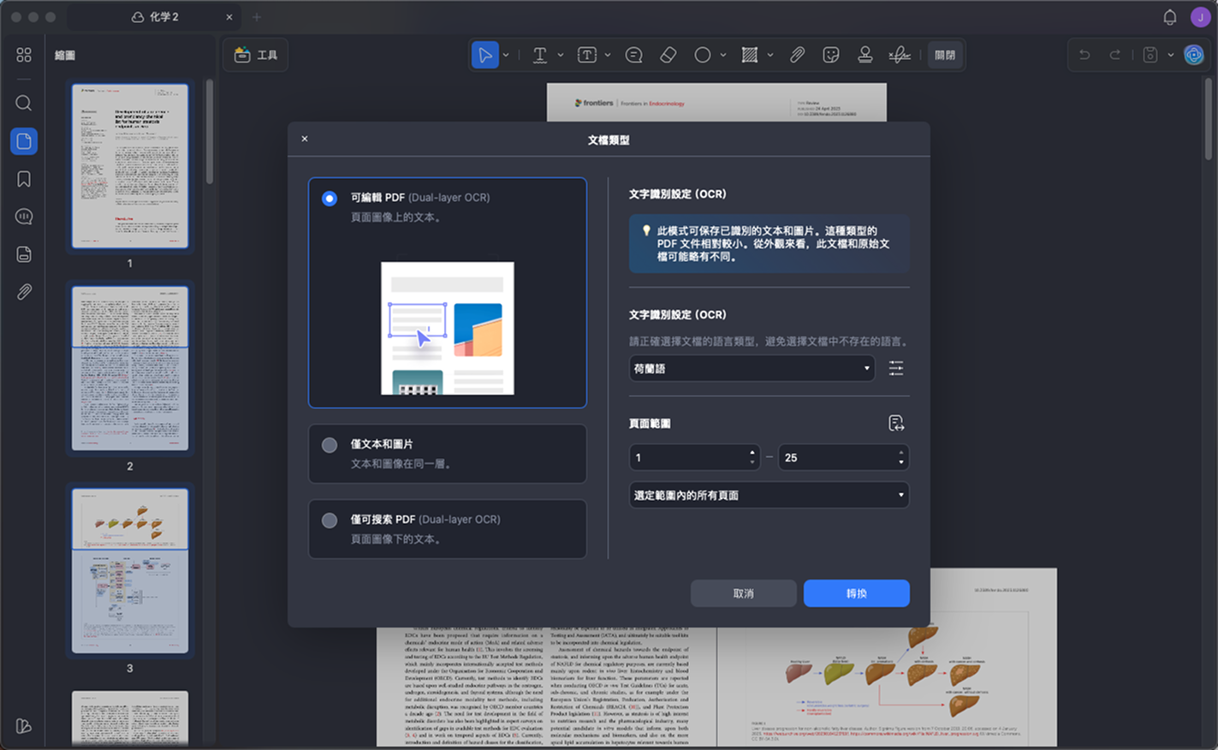Click the thumbnail panel scrollbar

(210, 133)
